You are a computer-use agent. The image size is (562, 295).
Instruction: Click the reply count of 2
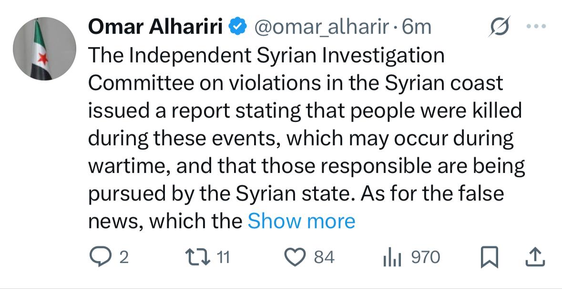pos(123,258)
